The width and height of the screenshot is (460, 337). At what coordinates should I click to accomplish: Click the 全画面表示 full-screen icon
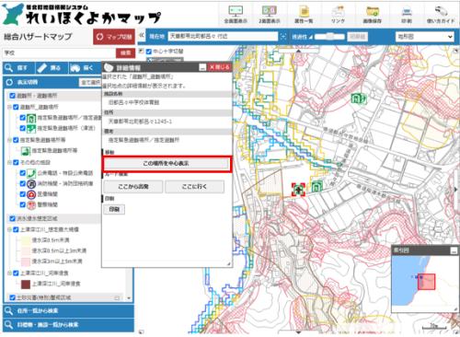[x=236, y=11]
